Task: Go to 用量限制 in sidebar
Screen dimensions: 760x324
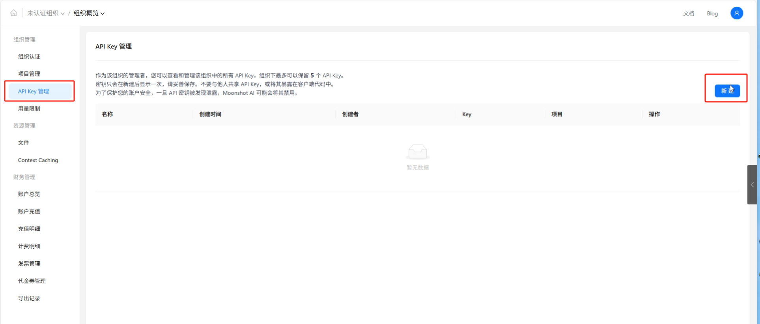Action: [29, 109]
